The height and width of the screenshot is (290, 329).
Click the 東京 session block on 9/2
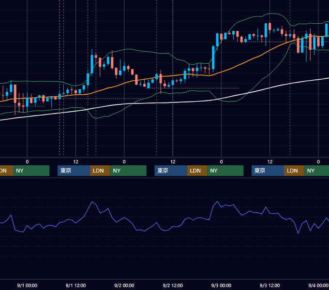(171, 171)
